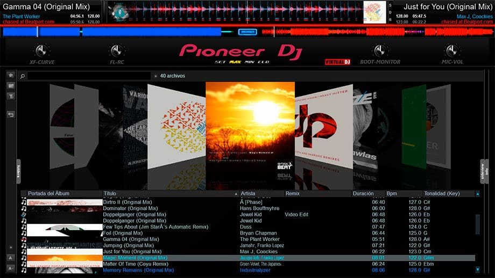Click the MIC-VOL knob
This screenshot has height=278, width=495.
[x=452, y=50]
